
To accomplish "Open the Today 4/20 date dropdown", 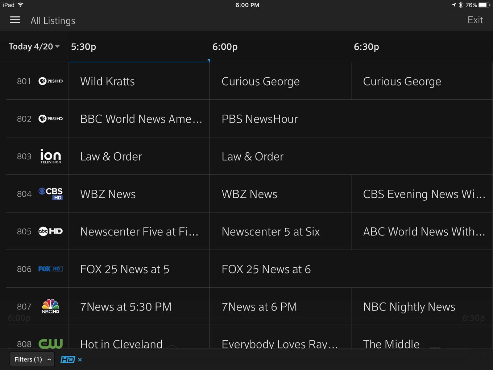I will pos(34,47).
